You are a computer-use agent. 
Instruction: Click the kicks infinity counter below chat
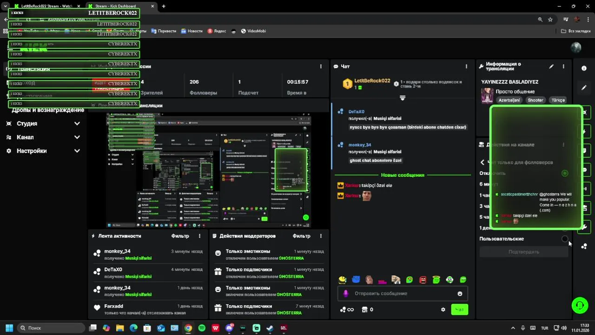click(x=347, y=309)
